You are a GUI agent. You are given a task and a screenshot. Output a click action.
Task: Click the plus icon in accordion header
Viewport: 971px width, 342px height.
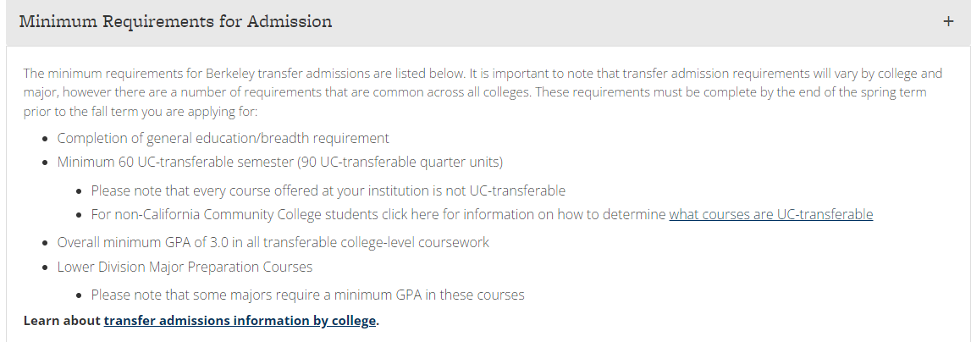coord(947,22)
